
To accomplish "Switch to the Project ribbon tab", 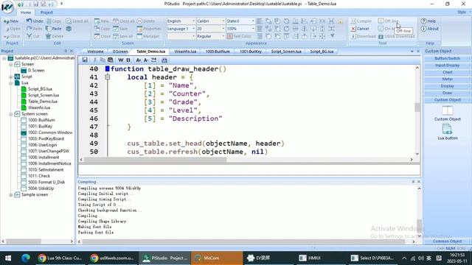I will [x=46, y=13].
